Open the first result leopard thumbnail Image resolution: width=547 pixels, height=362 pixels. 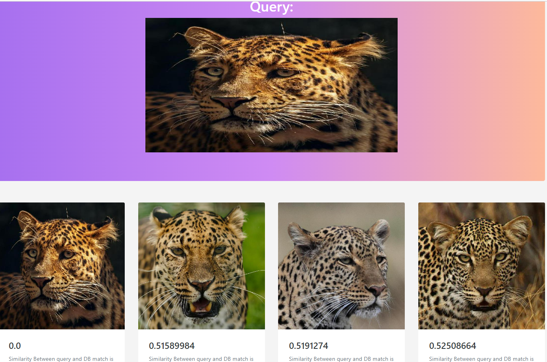click(x=62, y=266)
